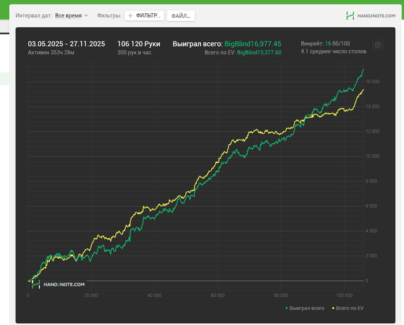Click the 4.1 среднее число столов text

coord(334,51)
